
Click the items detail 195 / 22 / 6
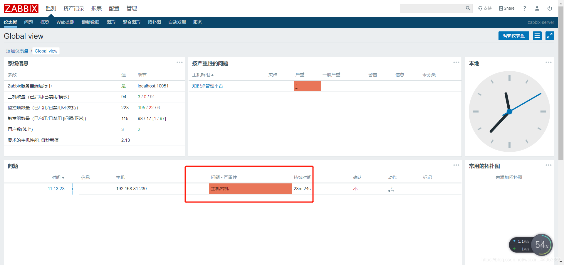click(149, 108)
